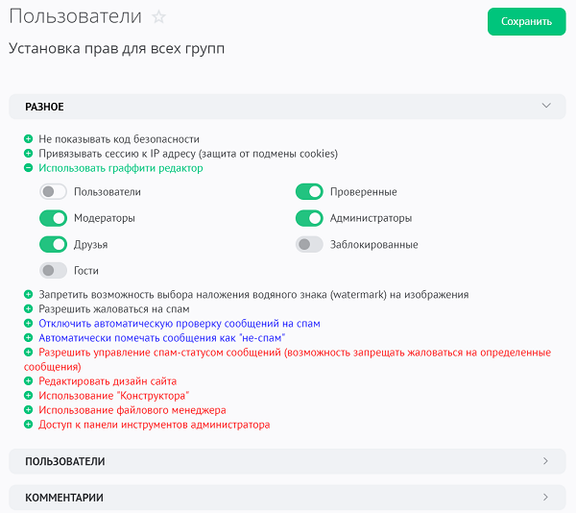Image resolution: width=576 pixels, height=513 pixels.
Task: Expand plus icon beside 'Разрешить жаловаться на спам'
Action: click(x=29, y=309)
